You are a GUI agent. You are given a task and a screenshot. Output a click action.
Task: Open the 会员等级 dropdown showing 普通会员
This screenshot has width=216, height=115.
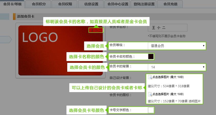(177, 46)
